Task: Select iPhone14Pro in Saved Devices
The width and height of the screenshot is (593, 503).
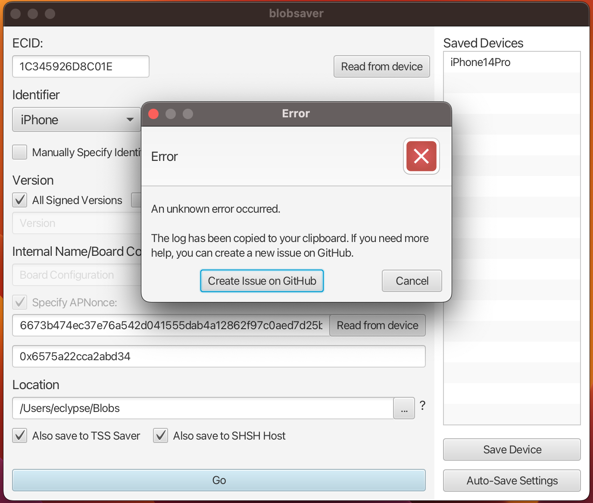Action: [480, 62]
